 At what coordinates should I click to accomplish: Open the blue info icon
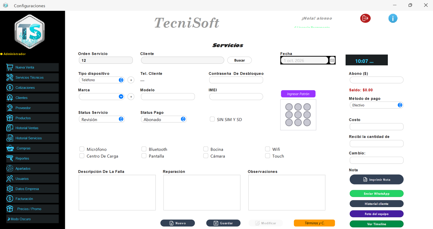tap(393, 18)
